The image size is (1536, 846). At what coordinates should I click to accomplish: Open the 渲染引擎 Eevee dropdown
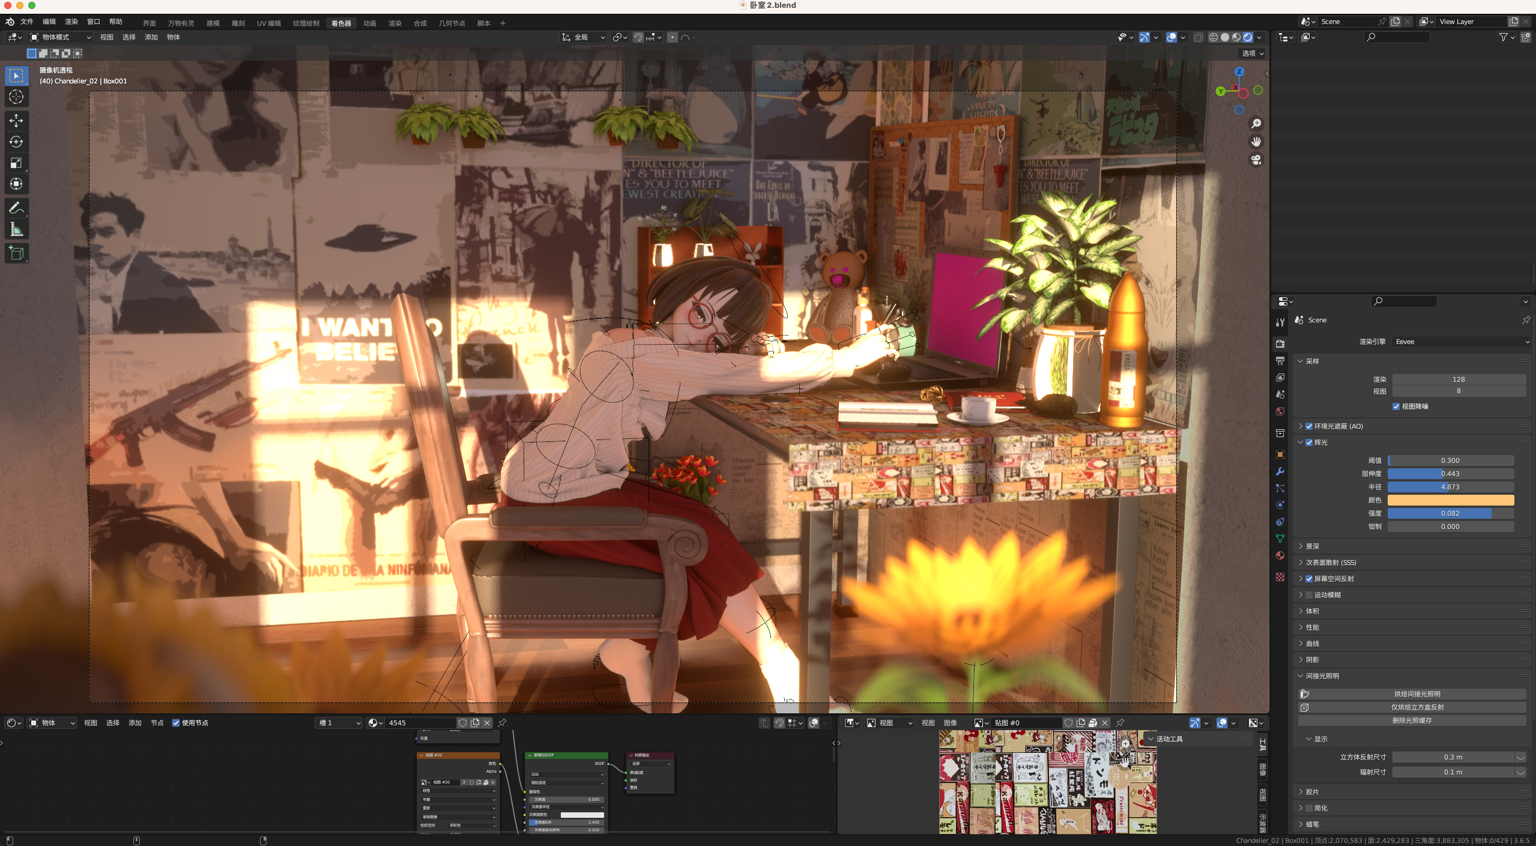point(1460,342)
